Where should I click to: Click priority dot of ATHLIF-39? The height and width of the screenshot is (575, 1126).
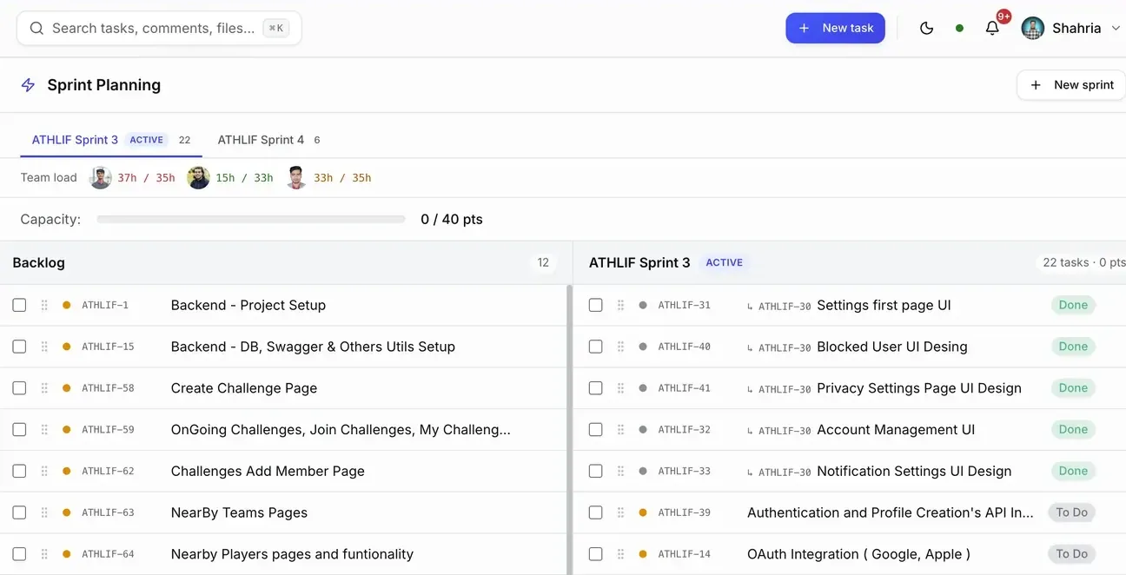tap(643, 512)
